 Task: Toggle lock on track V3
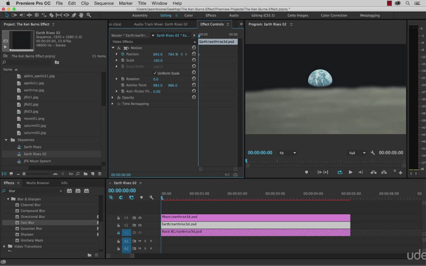pyautogui.click(x=119, y=218)
